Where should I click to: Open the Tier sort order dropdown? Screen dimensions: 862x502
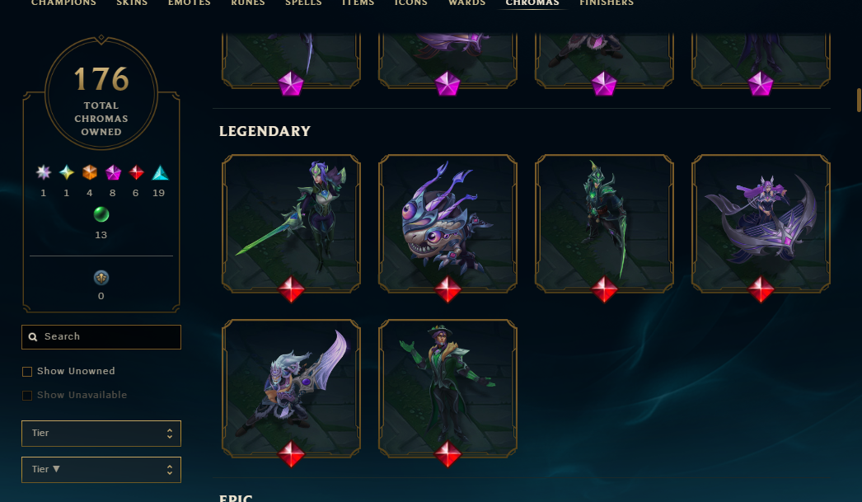point(101,470)
